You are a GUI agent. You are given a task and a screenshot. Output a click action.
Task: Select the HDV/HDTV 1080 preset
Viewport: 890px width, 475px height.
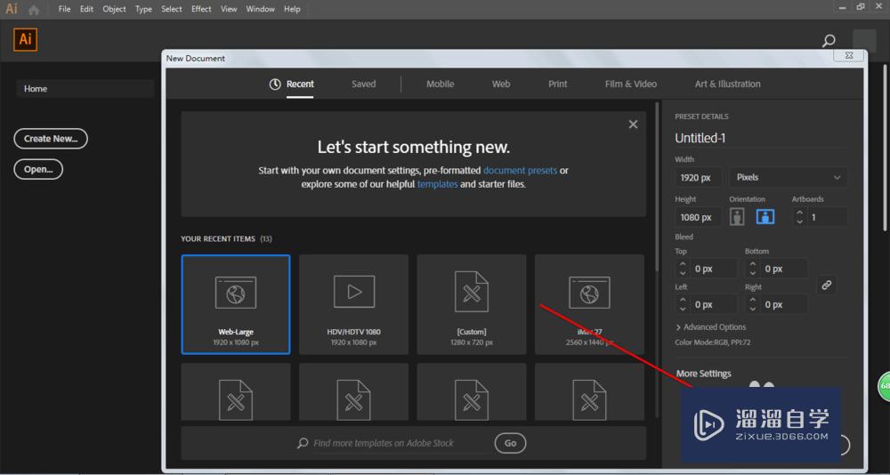point(353,304)
